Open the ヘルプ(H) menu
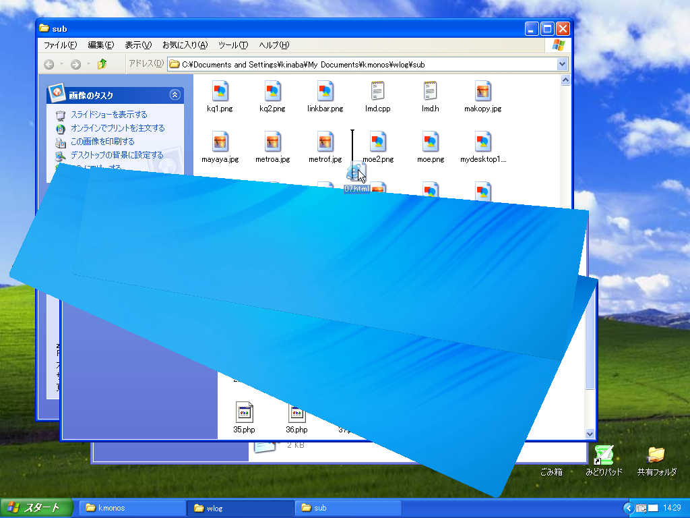This screenshot has width=690, height=518. coord(274,45)
